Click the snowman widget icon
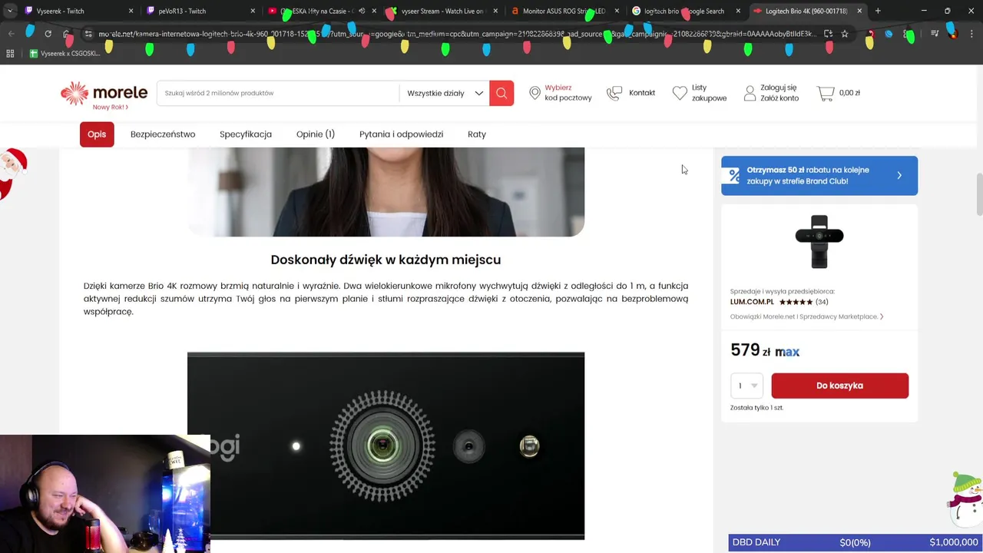The height and width of the screenshot is (553, 983). click(x=964, y=499)
